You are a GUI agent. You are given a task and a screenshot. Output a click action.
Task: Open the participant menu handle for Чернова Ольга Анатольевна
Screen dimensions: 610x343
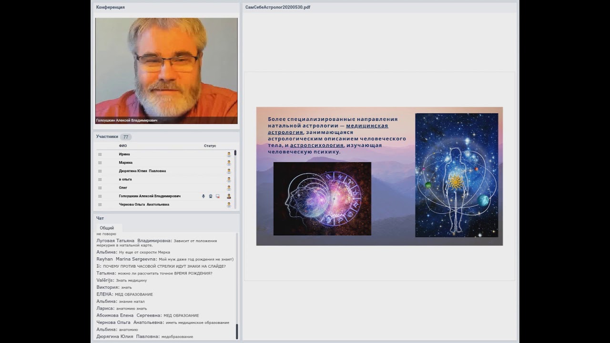[100, 205]
